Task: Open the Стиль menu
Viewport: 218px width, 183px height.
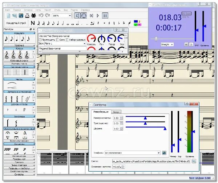Action: pos(57,10)
